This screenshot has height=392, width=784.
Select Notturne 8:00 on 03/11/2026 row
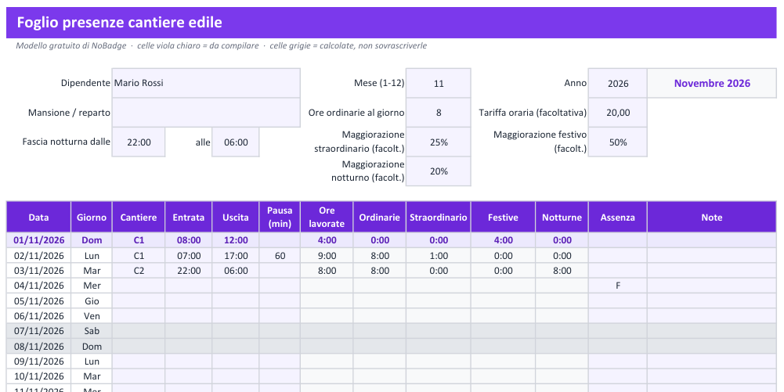pyautogui.click(x=562, y=271)
